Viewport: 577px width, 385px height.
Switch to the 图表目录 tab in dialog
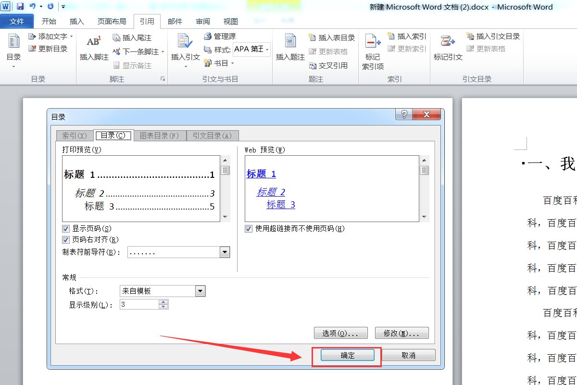(x=159, y=136)
